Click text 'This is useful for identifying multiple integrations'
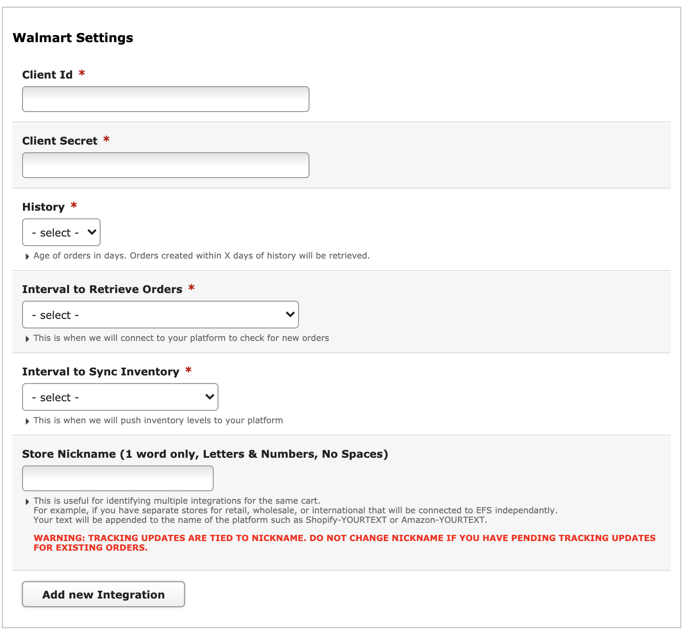 [x=177, y=501]
